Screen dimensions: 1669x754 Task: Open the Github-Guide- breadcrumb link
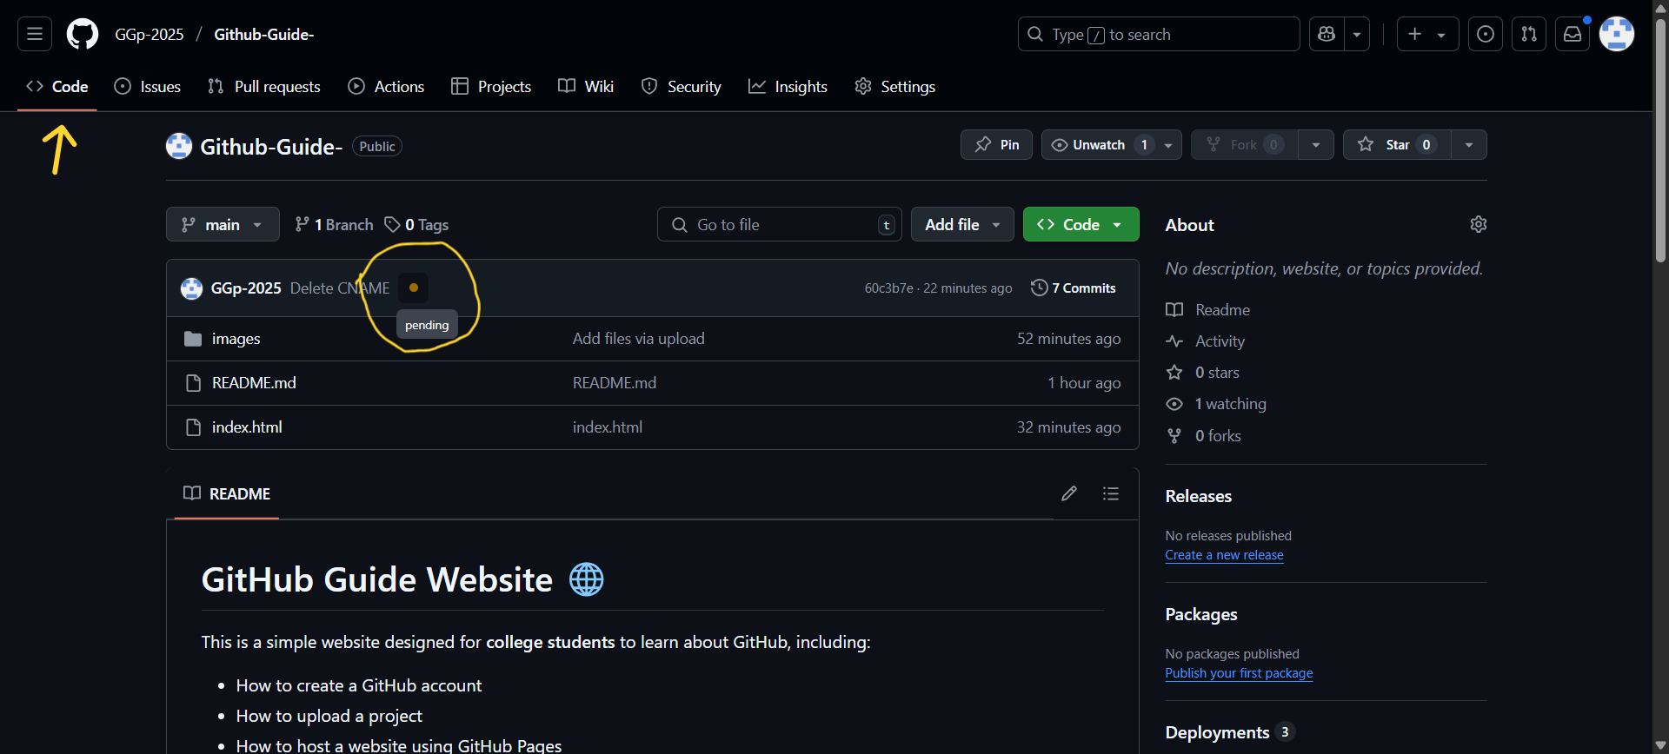(264, 34)
